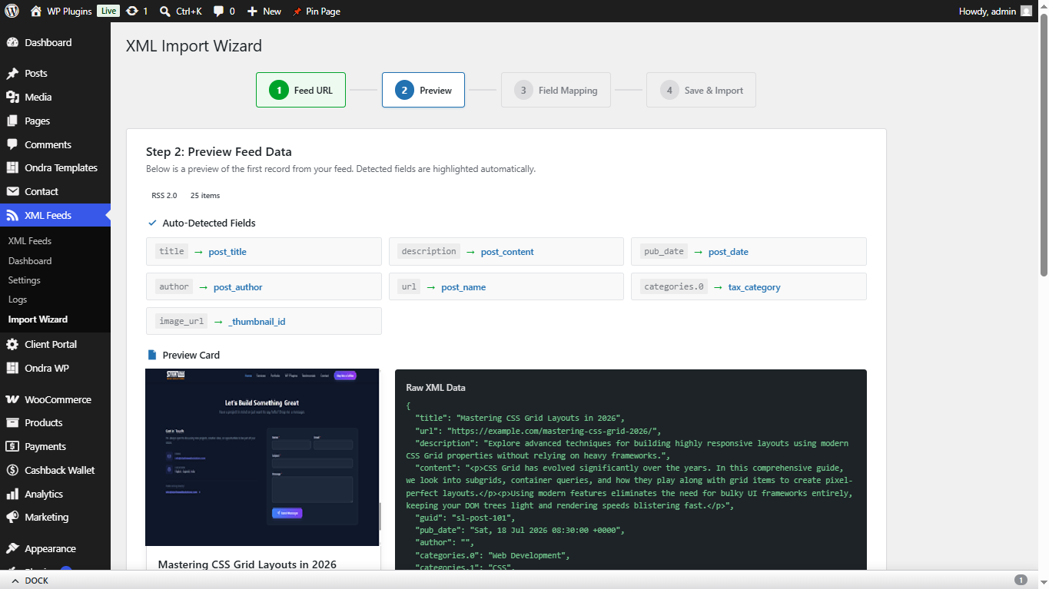Select step 4 Save & Import
The width and height of the screenshot is (1049, 589).
[701, 90]
